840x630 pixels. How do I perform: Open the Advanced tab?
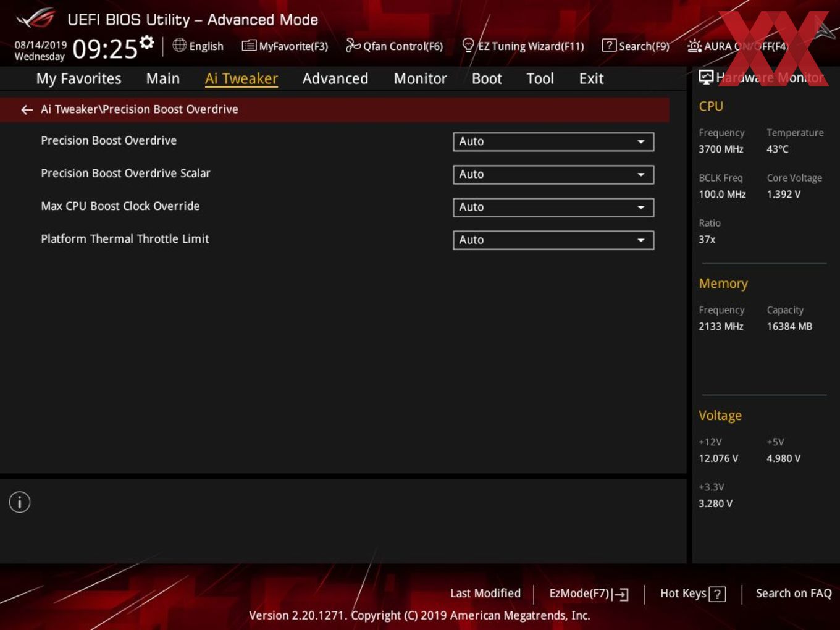point(335,78)
